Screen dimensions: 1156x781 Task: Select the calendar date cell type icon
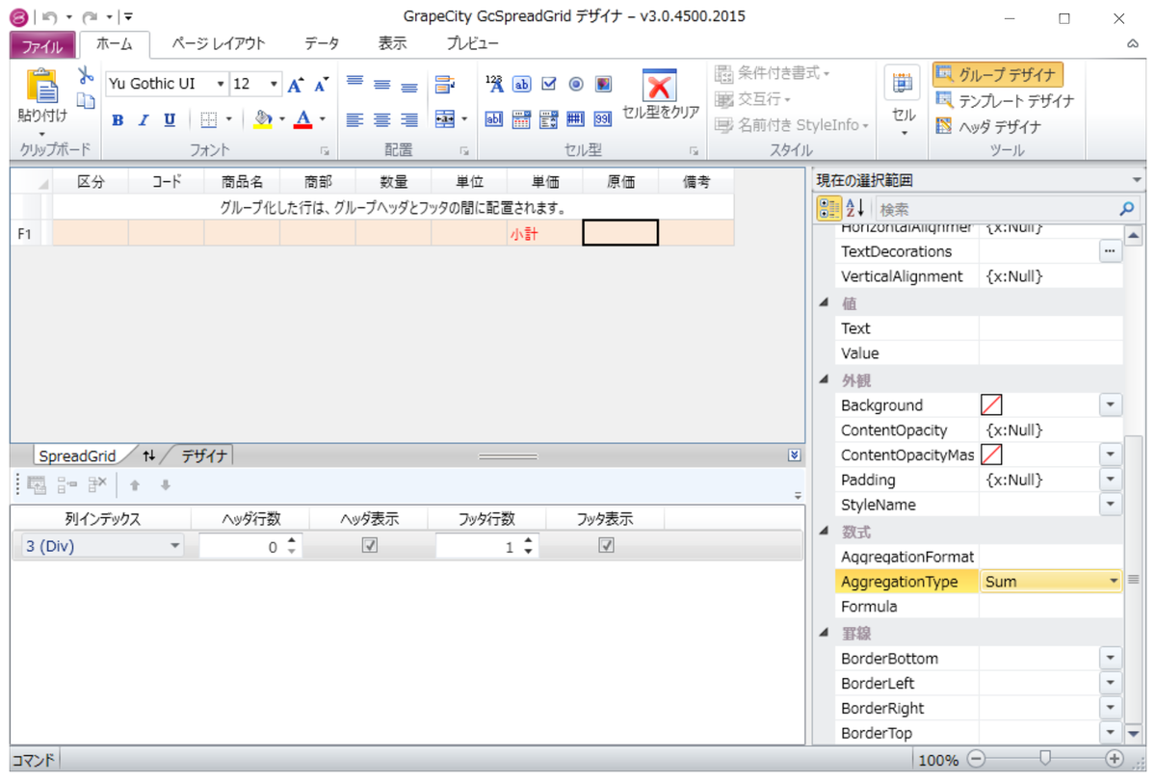(522, 119)
